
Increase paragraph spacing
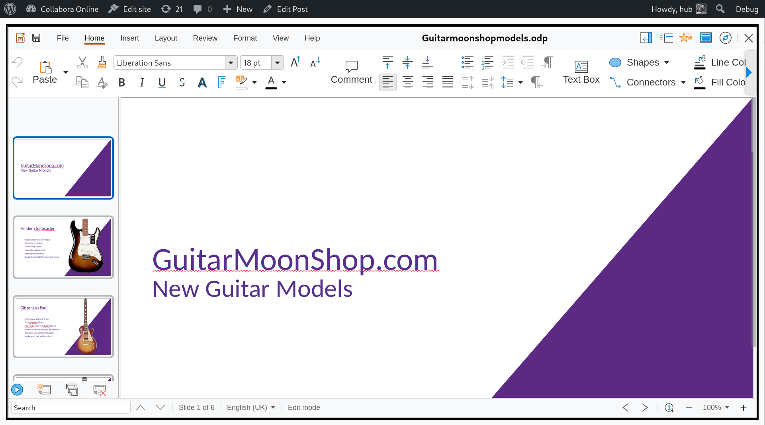[468, 82]
